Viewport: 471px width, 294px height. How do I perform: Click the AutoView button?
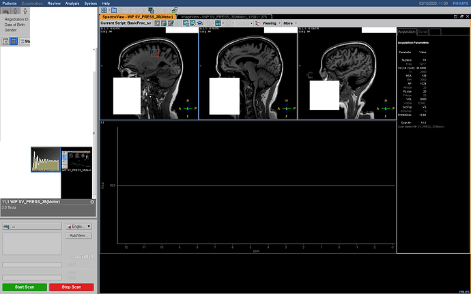78,235
